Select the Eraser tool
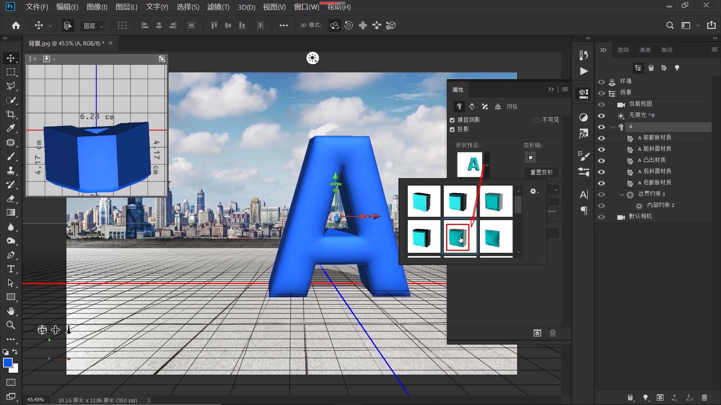Viewport: 721px width, 405px height. [11, 199]
